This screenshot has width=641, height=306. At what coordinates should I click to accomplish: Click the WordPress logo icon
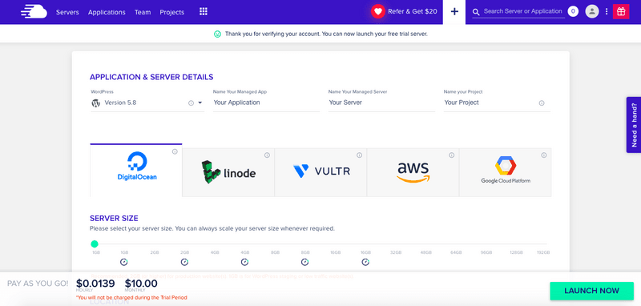coord(95,103)
